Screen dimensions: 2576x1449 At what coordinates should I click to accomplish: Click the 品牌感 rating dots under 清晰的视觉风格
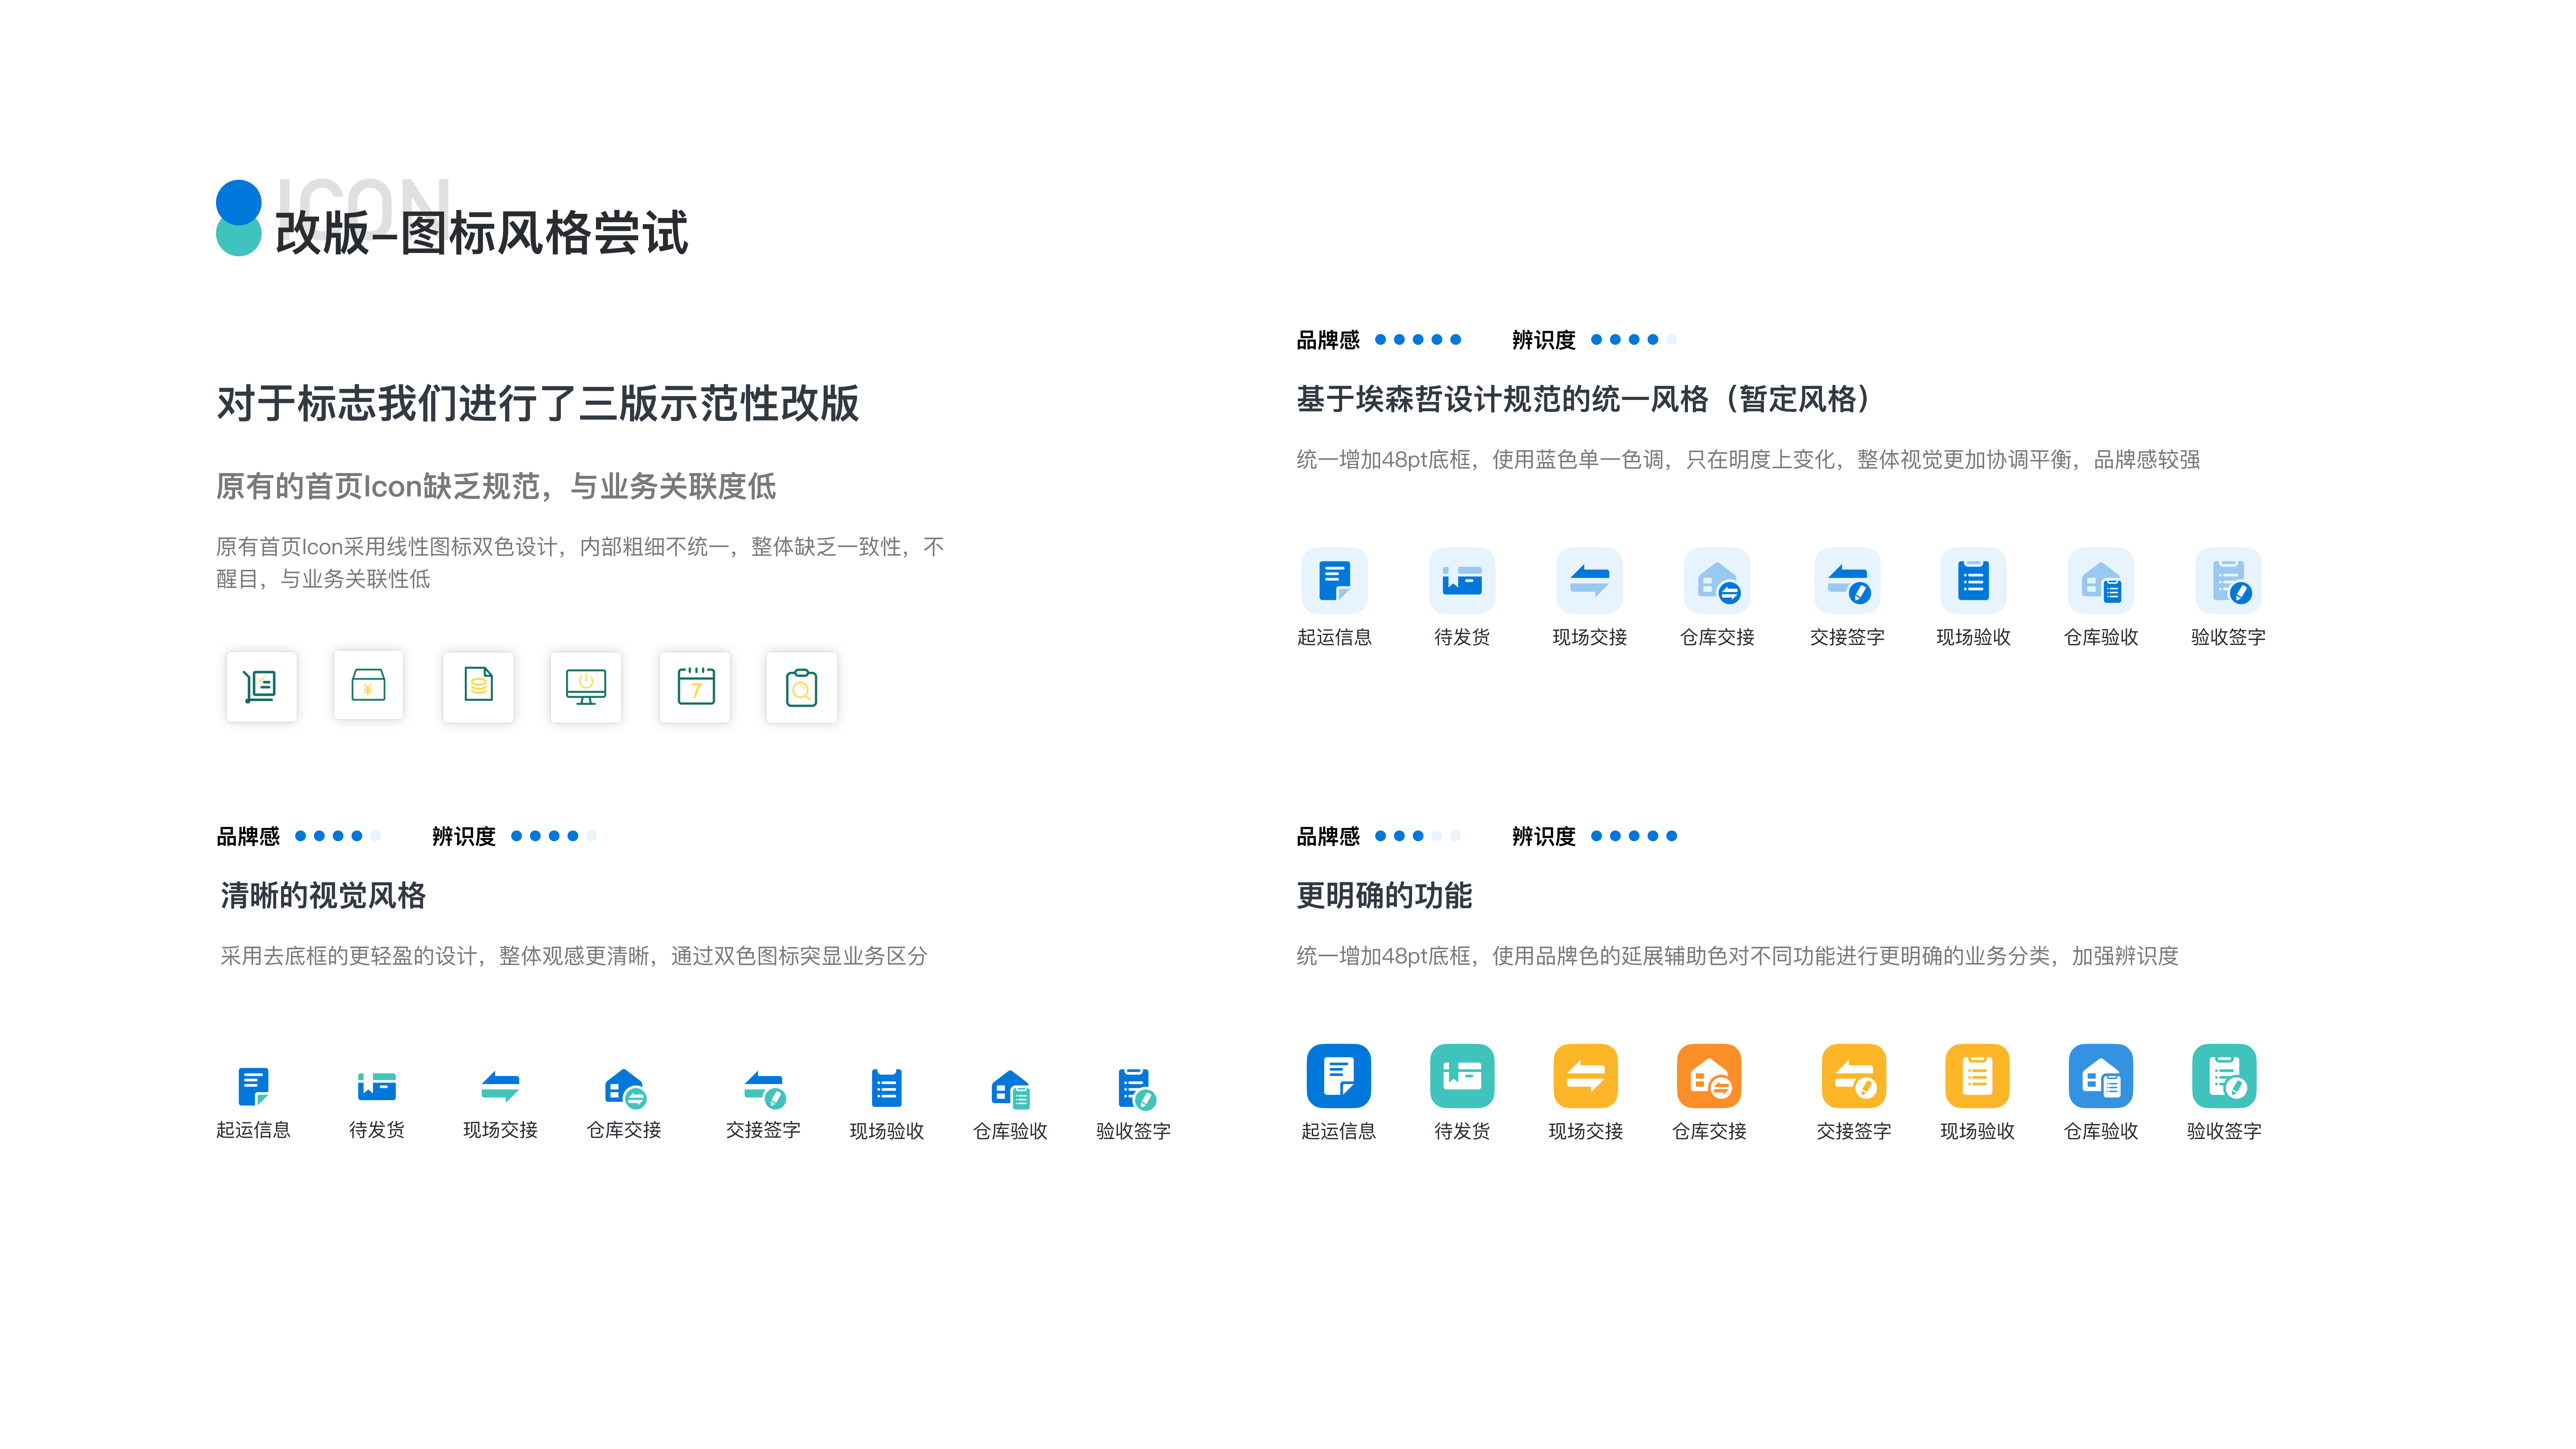(x=338, y=836)
